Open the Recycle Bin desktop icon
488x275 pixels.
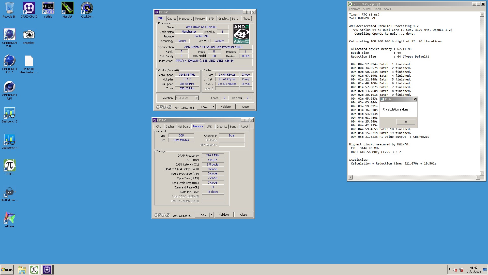coord(9,10)
